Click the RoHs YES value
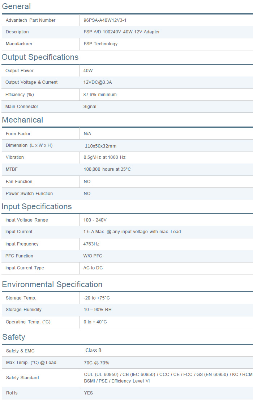 pos(89,393)
